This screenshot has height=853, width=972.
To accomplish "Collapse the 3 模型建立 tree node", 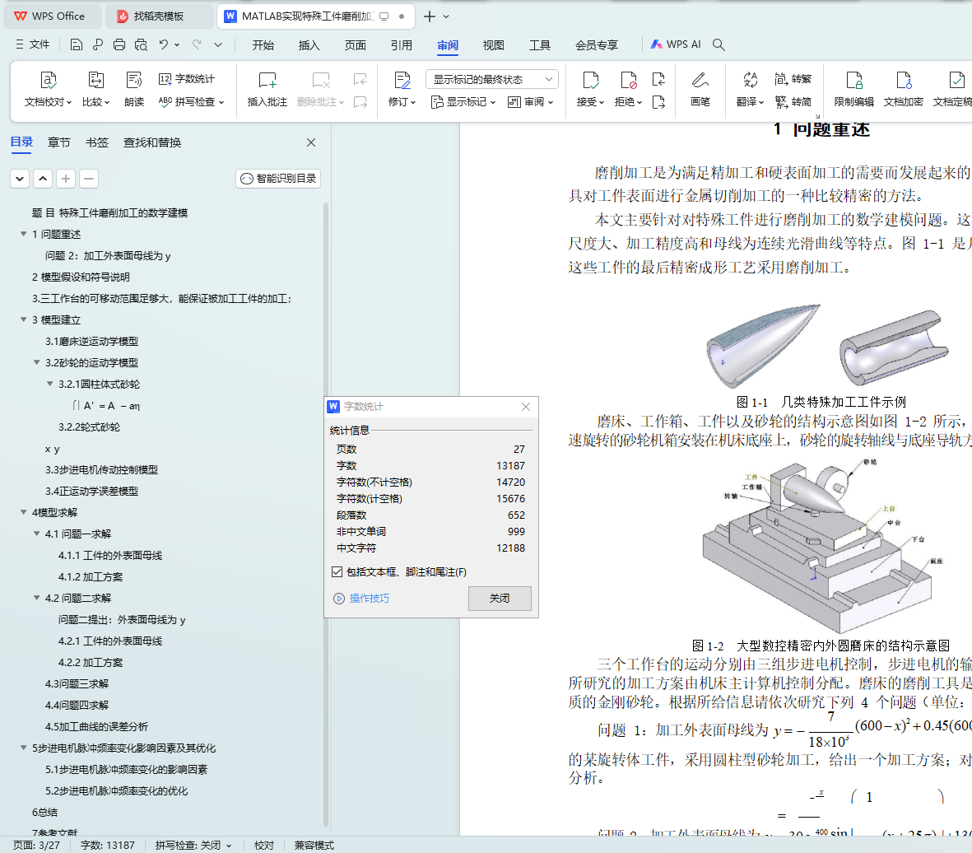I will 24,319.
